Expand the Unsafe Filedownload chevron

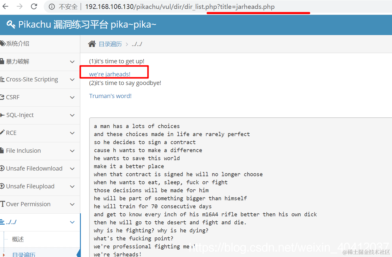(72, 169)
